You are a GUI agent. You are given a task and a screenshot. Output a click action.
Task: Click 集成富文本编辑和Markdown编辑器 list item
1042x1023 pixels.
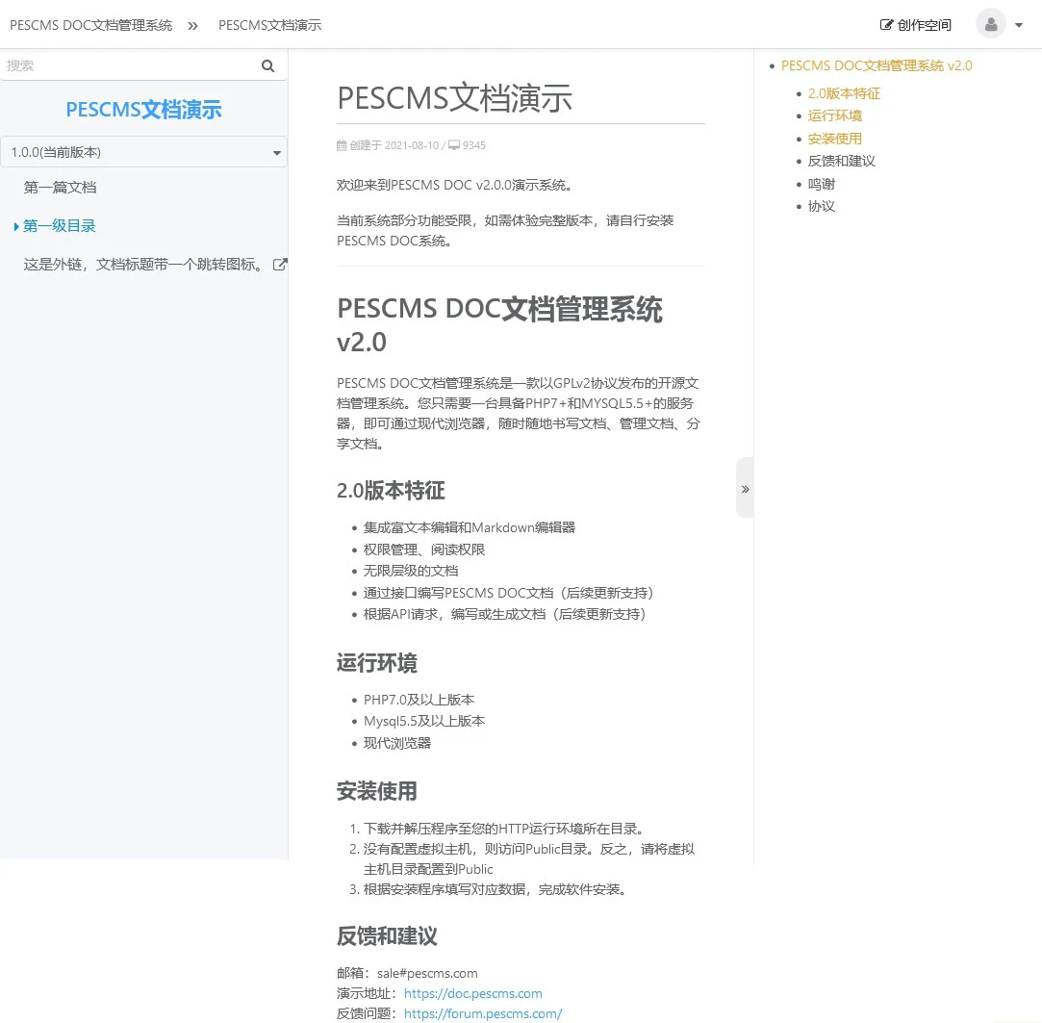point(470,527)
